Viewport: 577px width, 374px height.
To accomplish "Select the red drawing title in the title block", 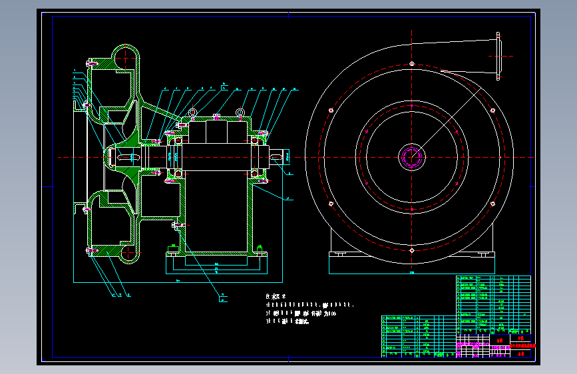I will coord(522,346).
